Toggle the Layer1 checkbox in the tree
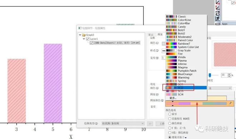Image resolution: width=236 pixels, height=139 pixels. (88, 39)
